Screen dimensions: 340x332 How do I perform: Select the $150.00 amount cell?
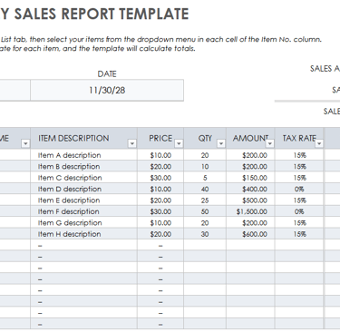[x=250, y=178]
